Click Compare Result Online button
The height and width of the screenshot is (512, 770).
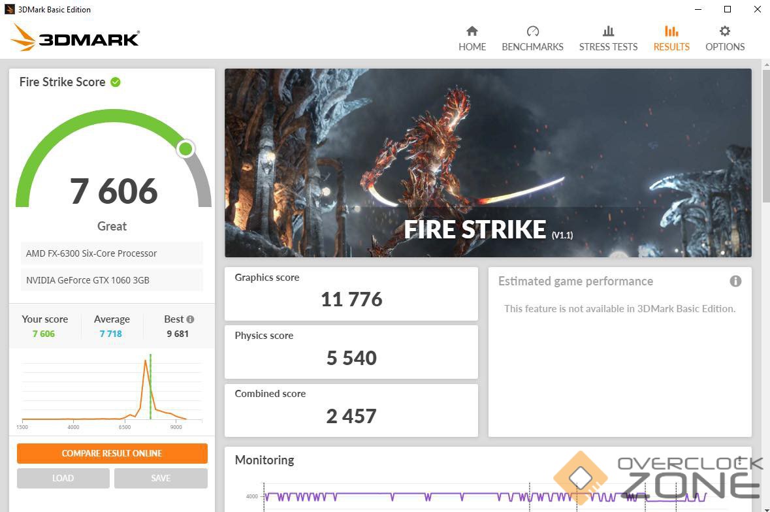(112, 453)
